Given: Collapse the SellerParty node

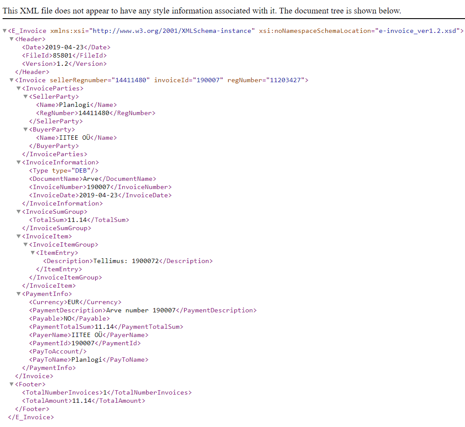Looking at the screenshot, I should (x=26, y=96).
